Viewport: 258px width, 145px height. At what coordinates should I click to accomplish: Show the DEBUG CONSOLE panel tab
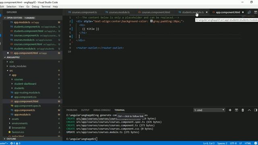coord(102,110)
